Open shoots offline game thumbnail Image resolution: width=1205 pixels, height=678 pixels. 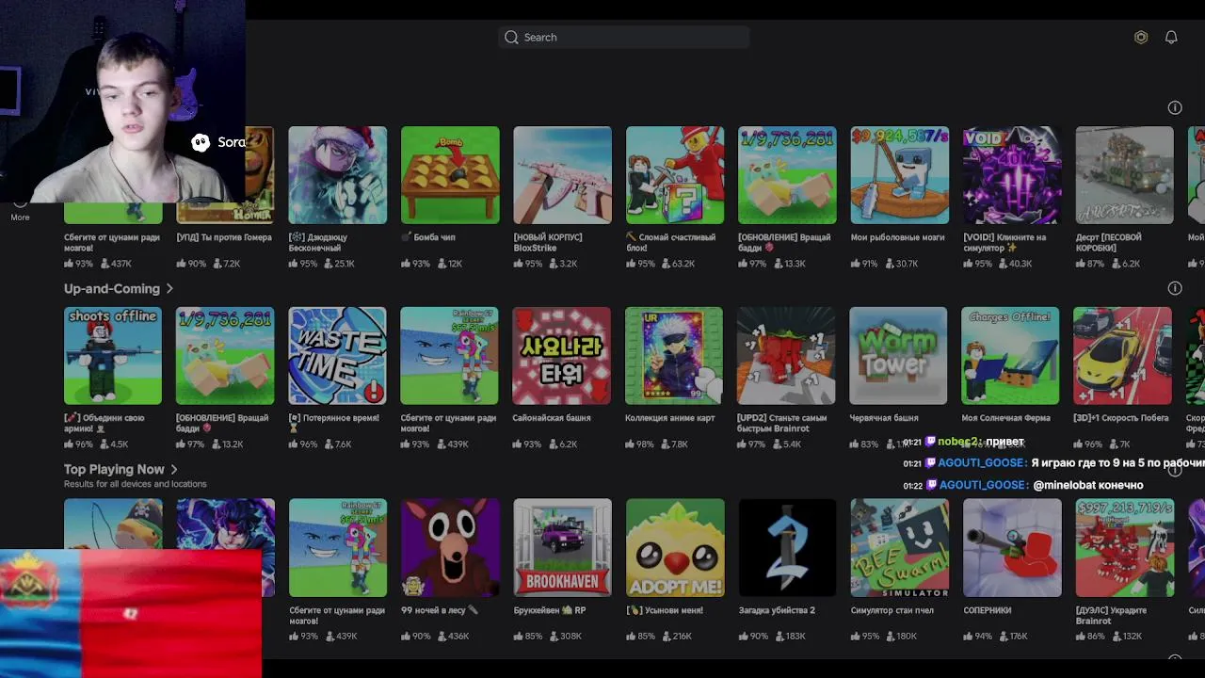click(x=113, y=356)
